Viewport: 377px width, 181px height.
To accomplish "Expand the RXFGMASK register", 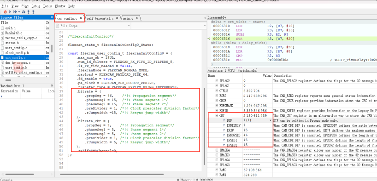I will [x=217, y=106].
